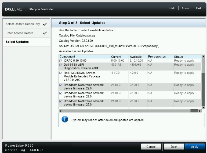Click horizontal scroll left arrow
This screenshot has height=153, width=207.
point(60,111)
